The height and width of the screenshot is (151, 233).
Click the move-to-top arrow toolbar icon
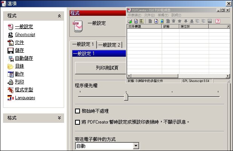[x=174, y=21]
